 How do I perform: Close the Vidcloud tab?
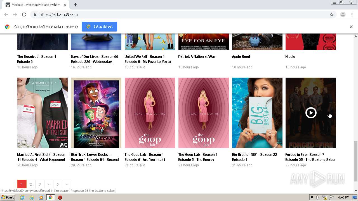click(x=65, y=5)
